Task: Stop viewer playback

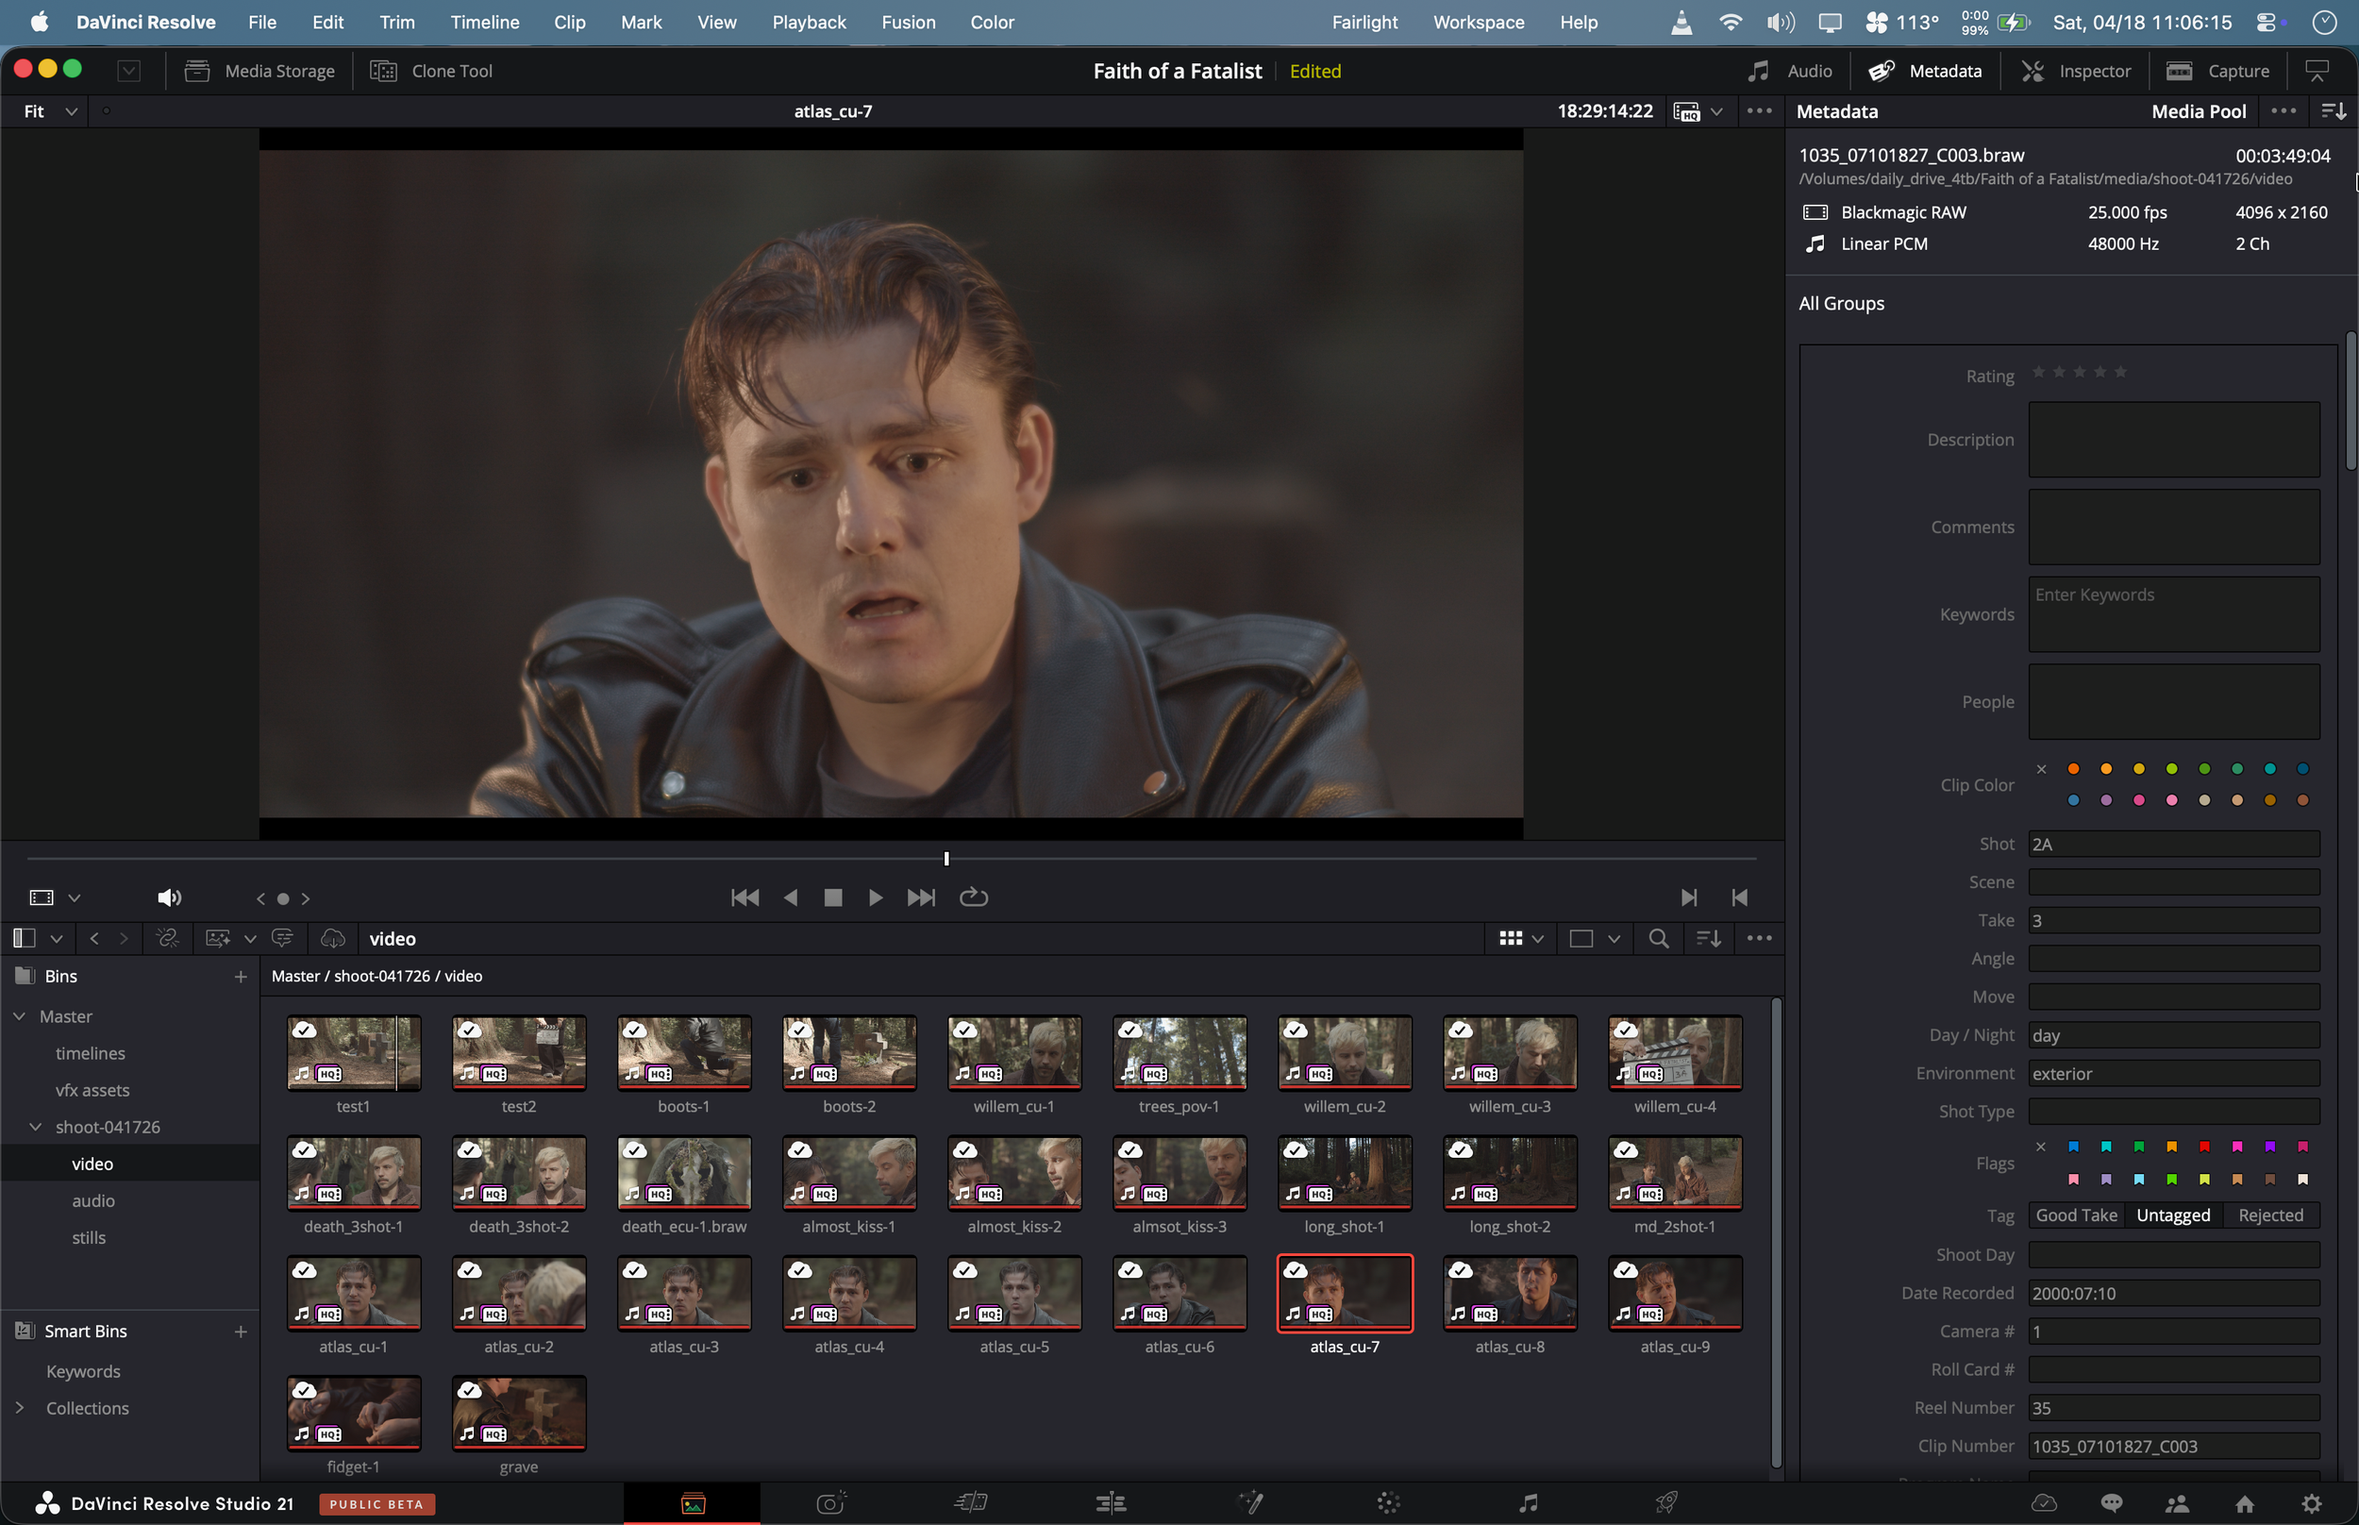Action: pos(832,897)
